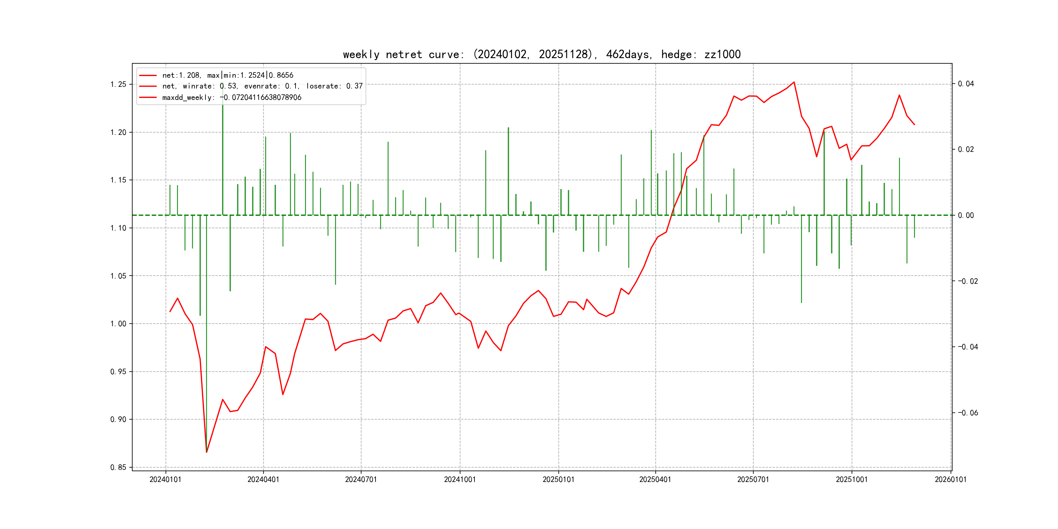This screenshot has width=1058, height=529.
Task: Click the 20240401 x-axis label
Action: pos(263,479)
